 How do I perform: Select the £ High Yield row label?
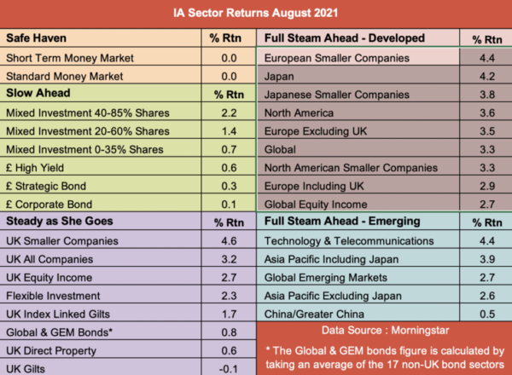tap(37, 168)
